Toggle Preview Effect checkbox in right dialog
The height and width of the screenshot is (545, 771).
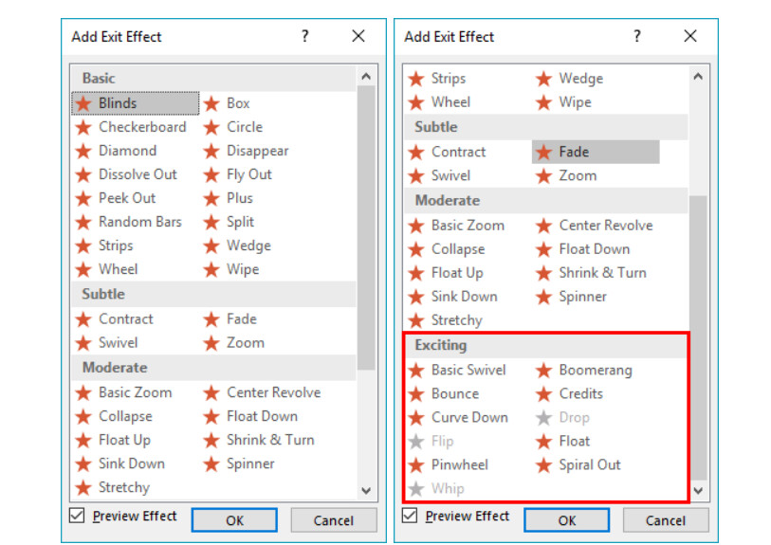point(410,516)
